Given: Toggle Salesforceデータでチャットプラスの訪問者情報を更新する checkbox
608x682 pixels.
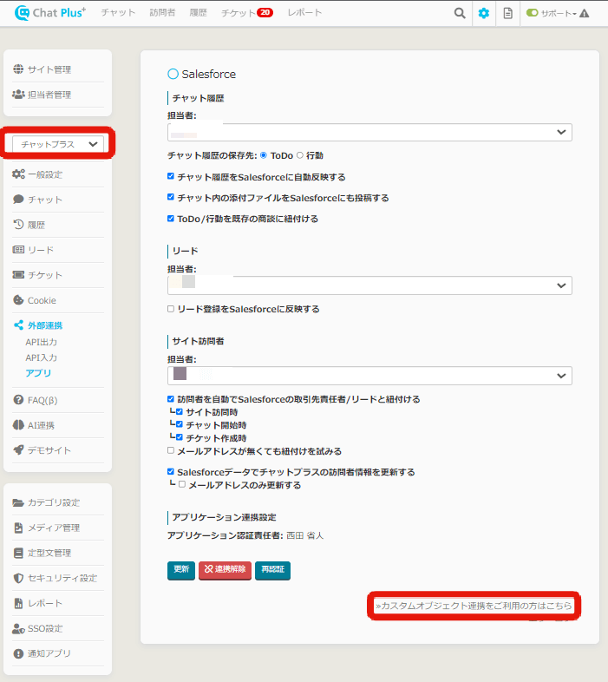Looking at the screenshot, I should (x=171, y=471).
